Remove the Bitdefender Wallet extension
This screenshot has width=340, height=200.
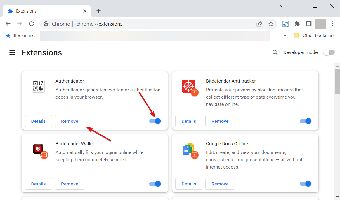coord(70,184)
